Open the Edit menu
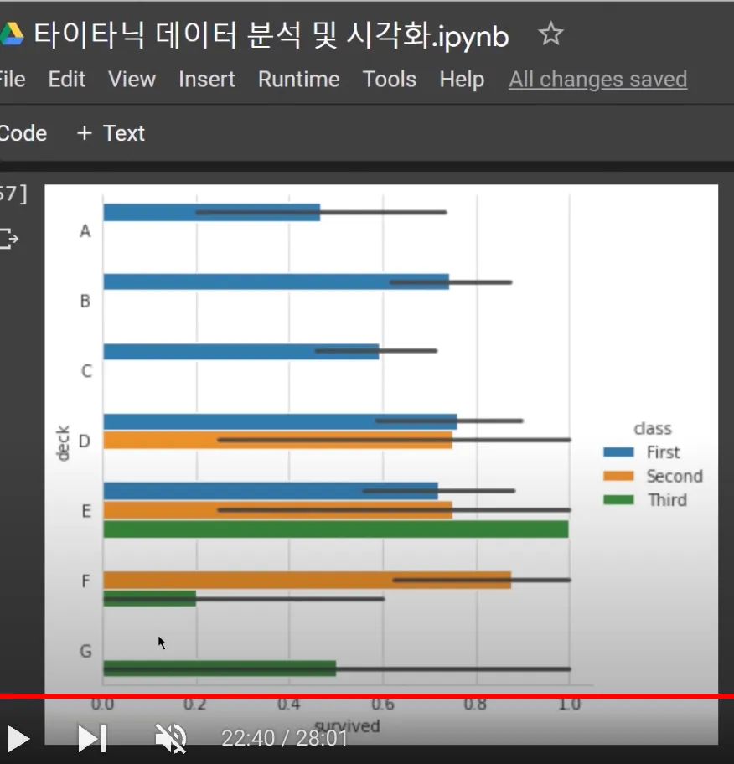 67,79
